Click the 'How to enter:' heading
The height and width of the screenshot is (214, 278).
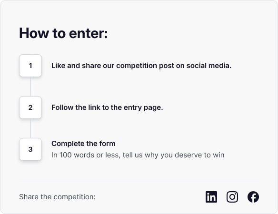point(63,33)
